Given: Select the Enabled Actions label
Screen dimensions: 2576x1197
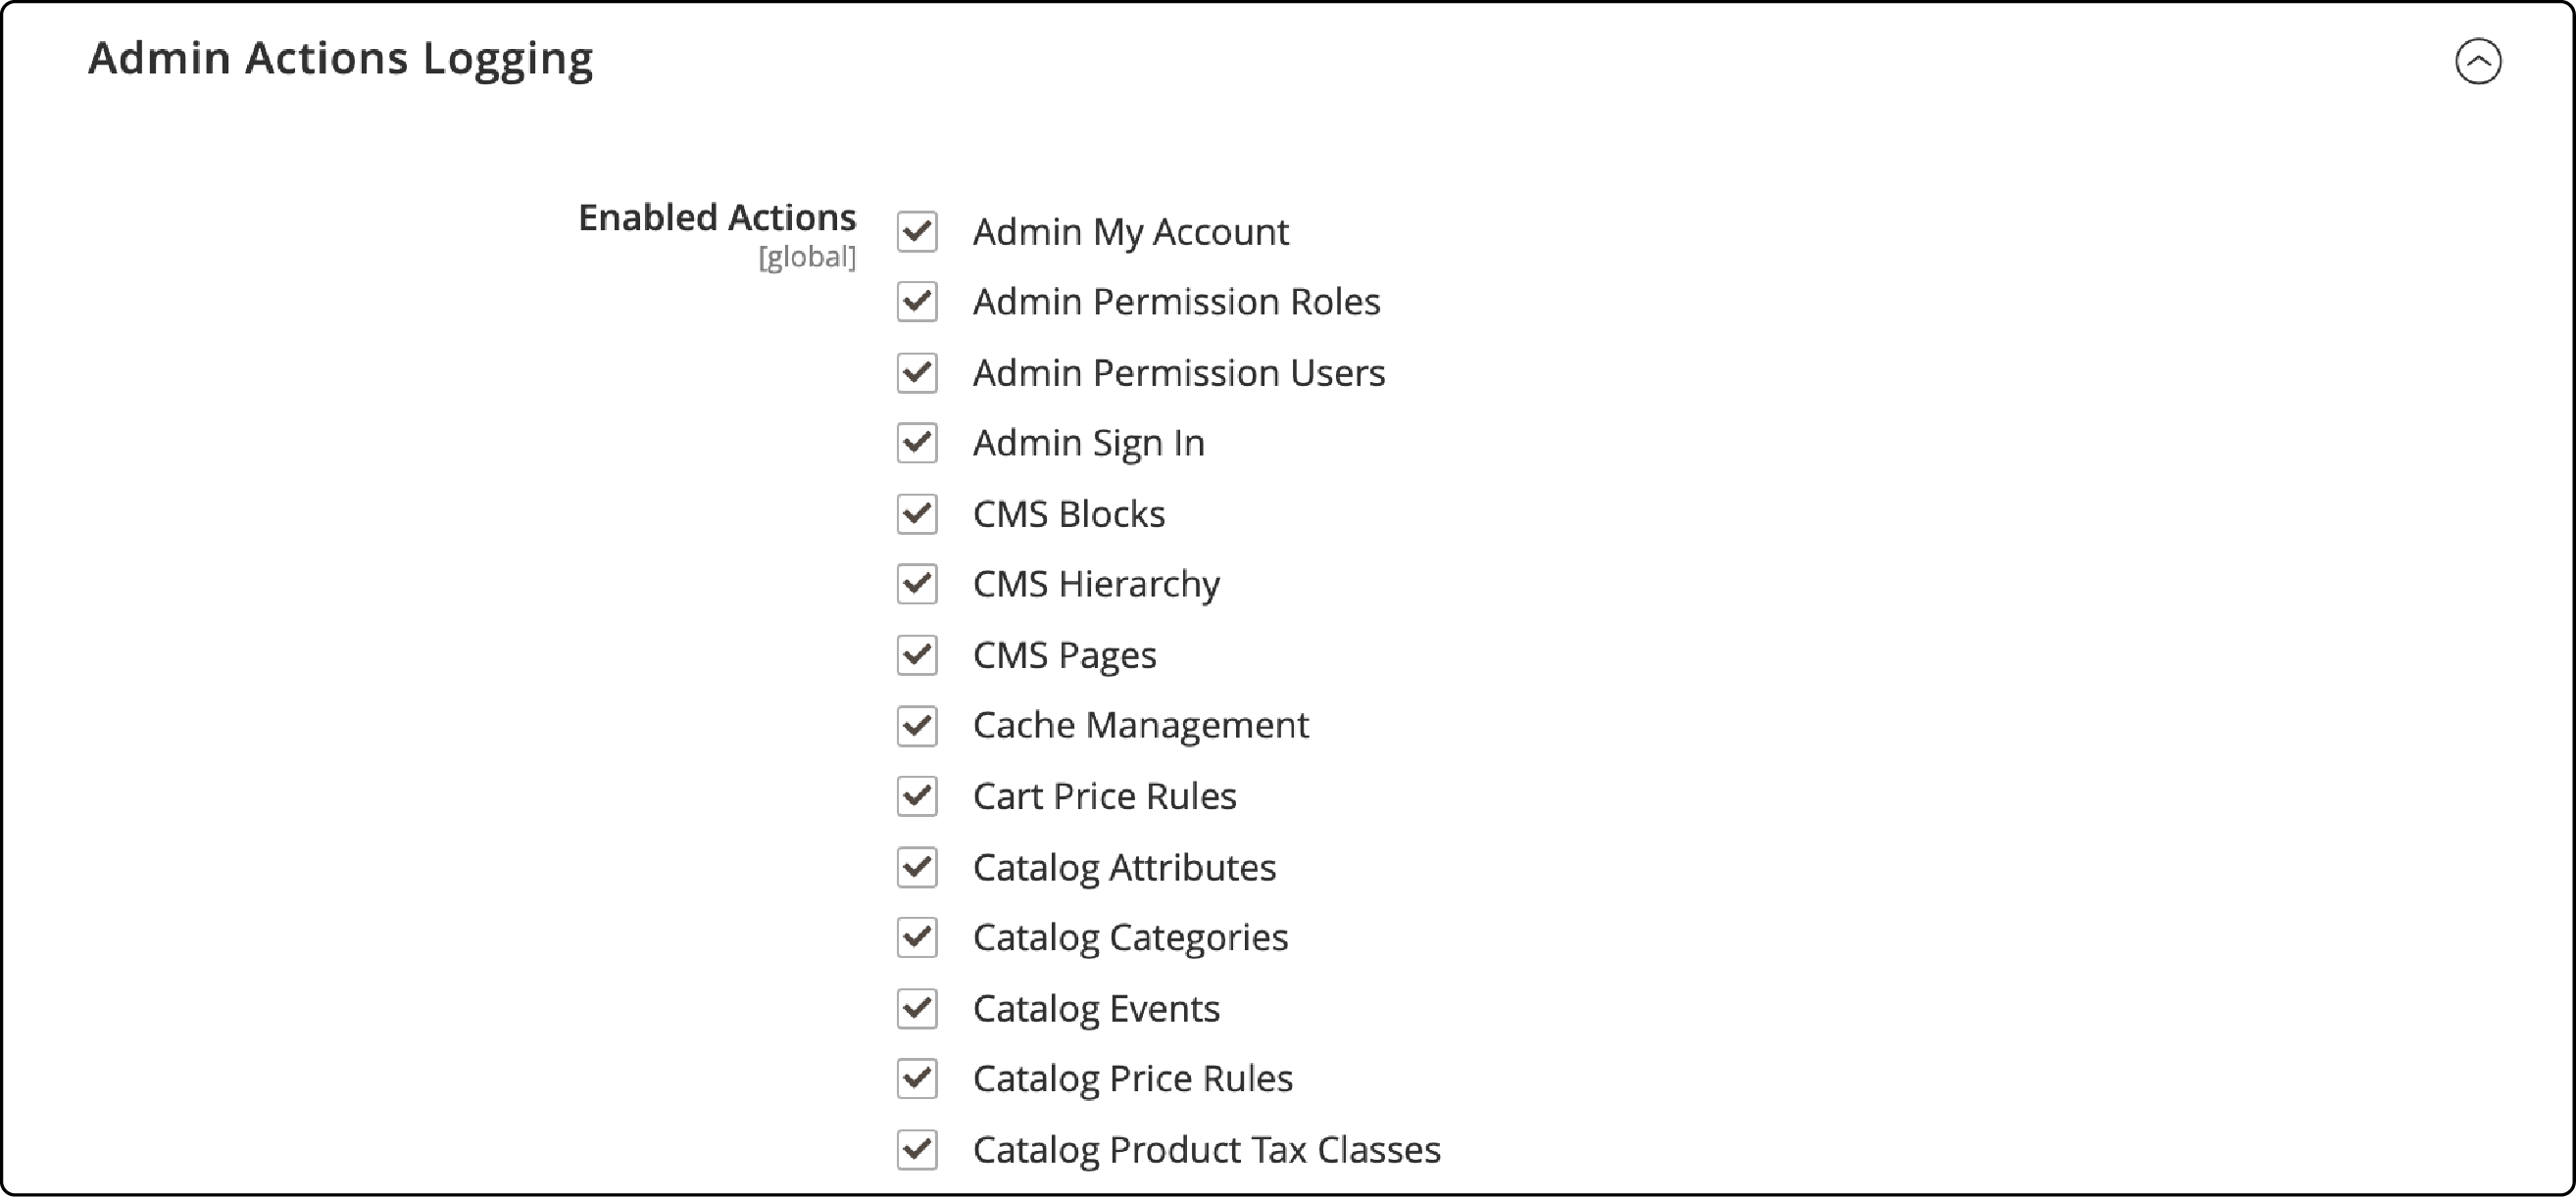Looking at the screenshot, I should pyautogui.click(x=715, y=215).
